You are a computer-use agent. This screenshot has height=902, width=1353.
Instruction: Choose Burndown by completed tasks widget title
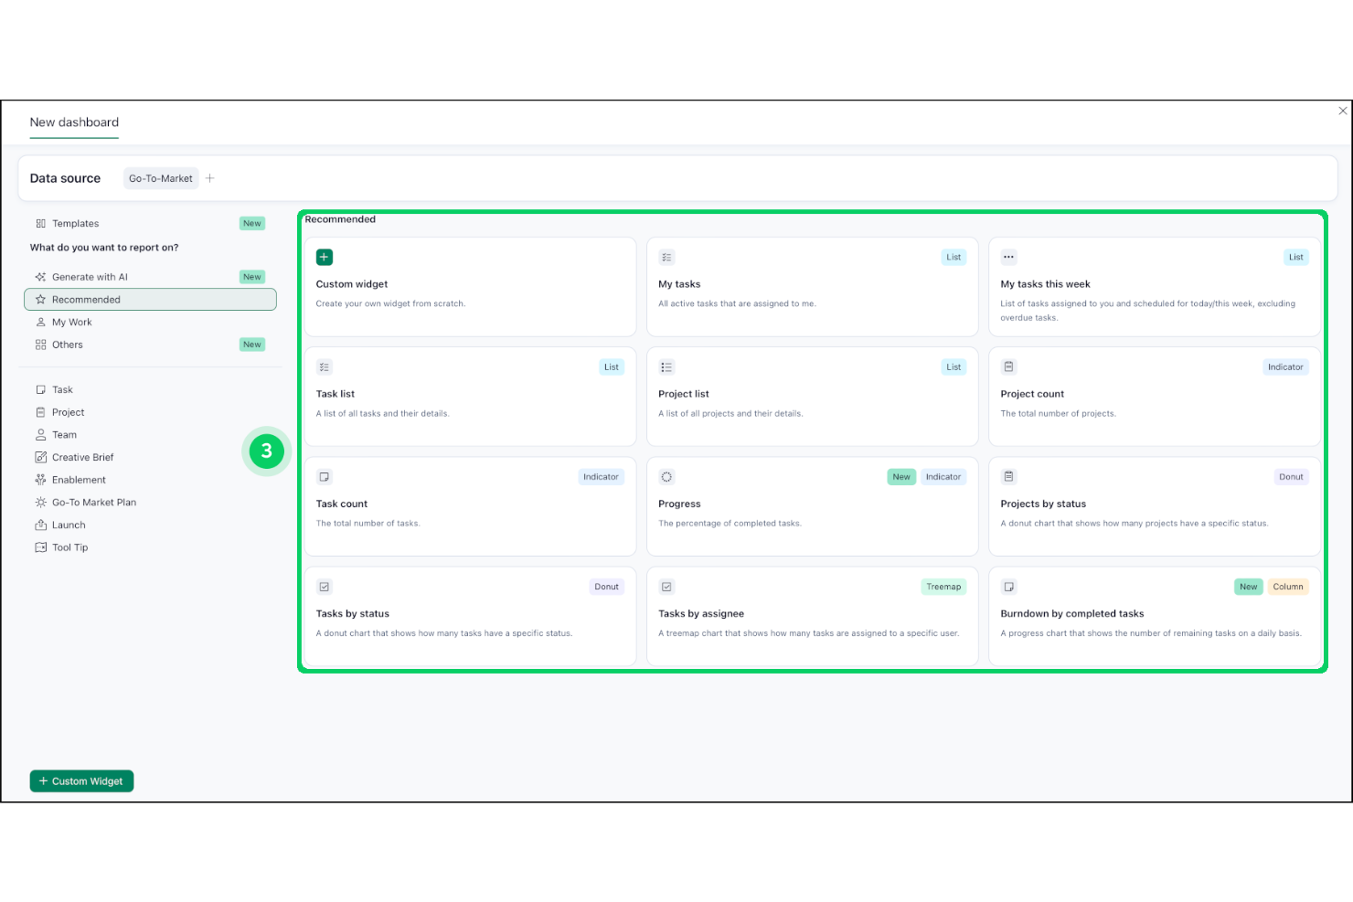(1072, 613)
